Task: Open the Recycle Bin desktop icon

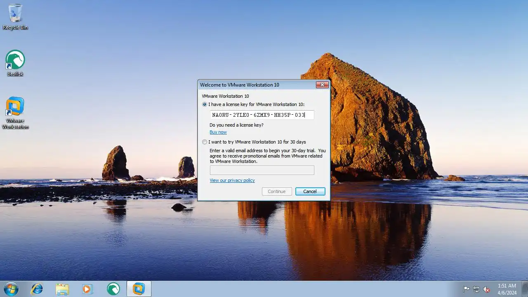Action: pos(15,17)
